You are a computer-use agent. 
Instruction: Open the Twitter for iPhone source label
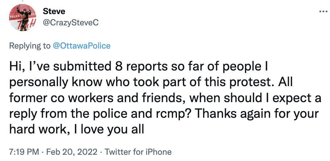138,152
